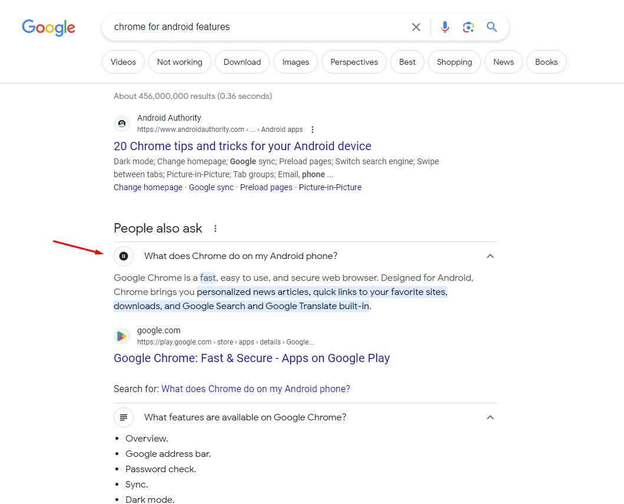624x504 pixels.
Task: Filter results by Videos
Action: [x=124, y=62]
